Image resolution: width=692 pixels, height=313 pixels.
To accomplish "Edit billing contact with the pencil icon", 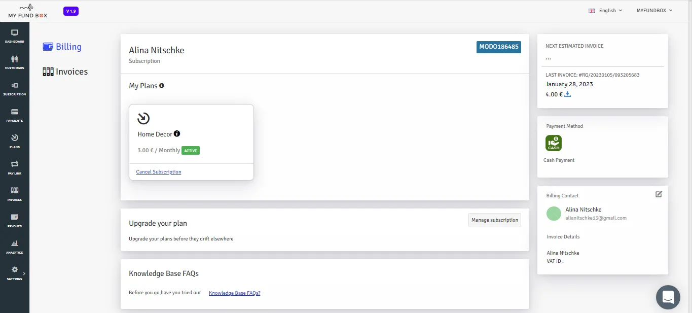I will [659, 194].
